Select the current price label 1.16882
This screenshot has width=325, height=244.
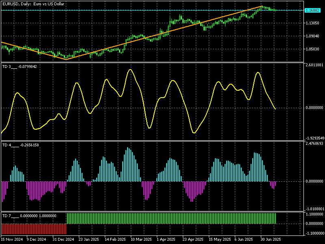point(312,10)
